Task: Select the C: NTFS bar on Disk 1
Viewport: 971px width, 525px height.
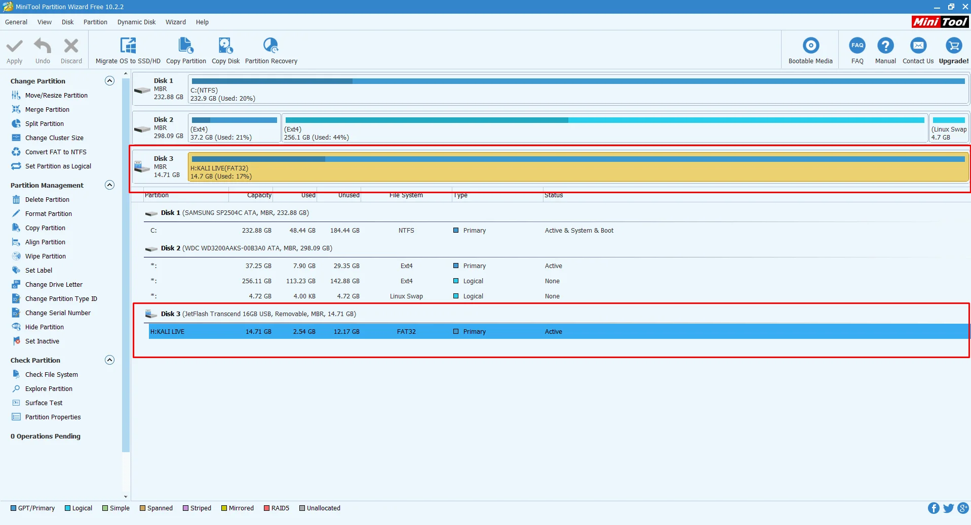Action: 577,90
